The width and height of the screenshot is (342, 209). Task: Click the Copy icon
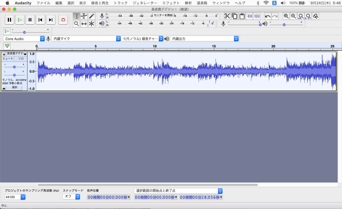235,16
